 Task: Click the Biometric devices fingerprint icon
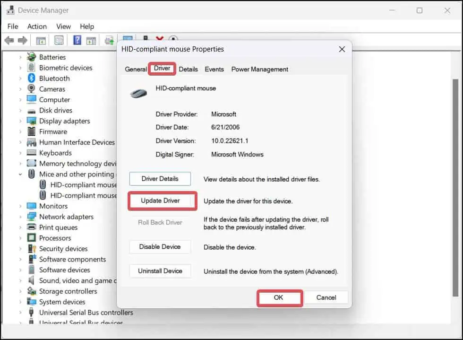pos(31,68)
